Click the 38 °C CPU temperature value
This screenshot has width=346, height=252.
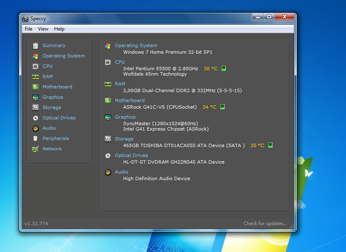[x=211, y=69]
